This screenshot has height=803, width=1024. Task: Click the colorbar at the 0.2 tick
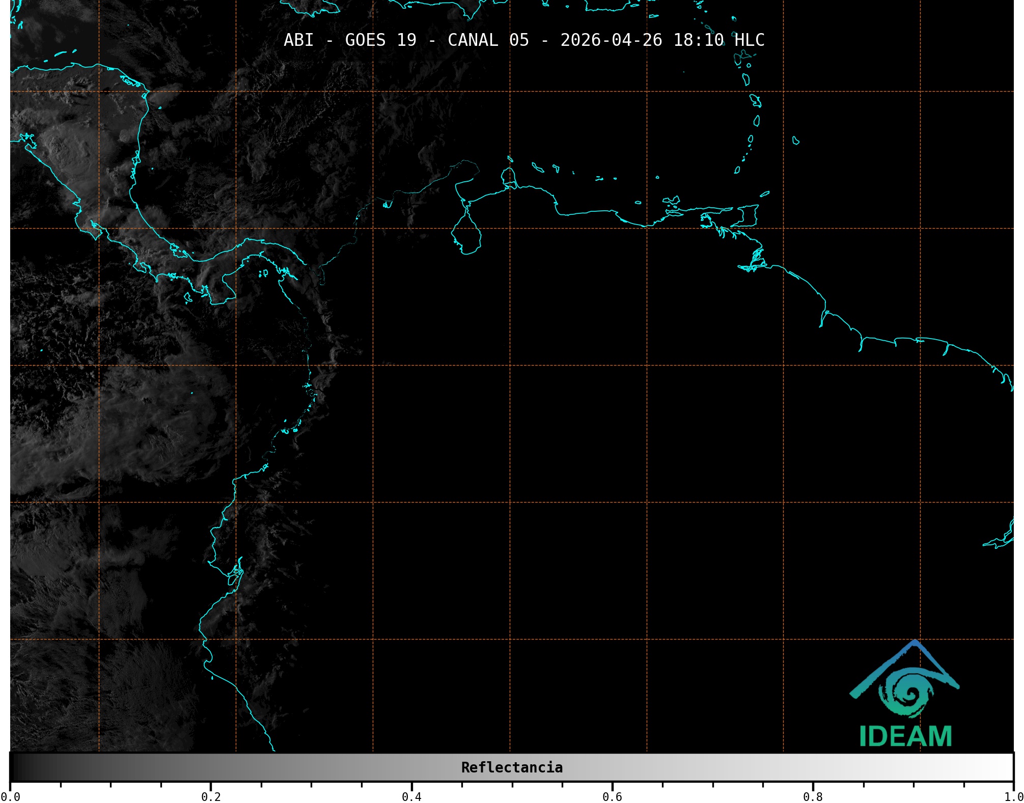[211, 767]
